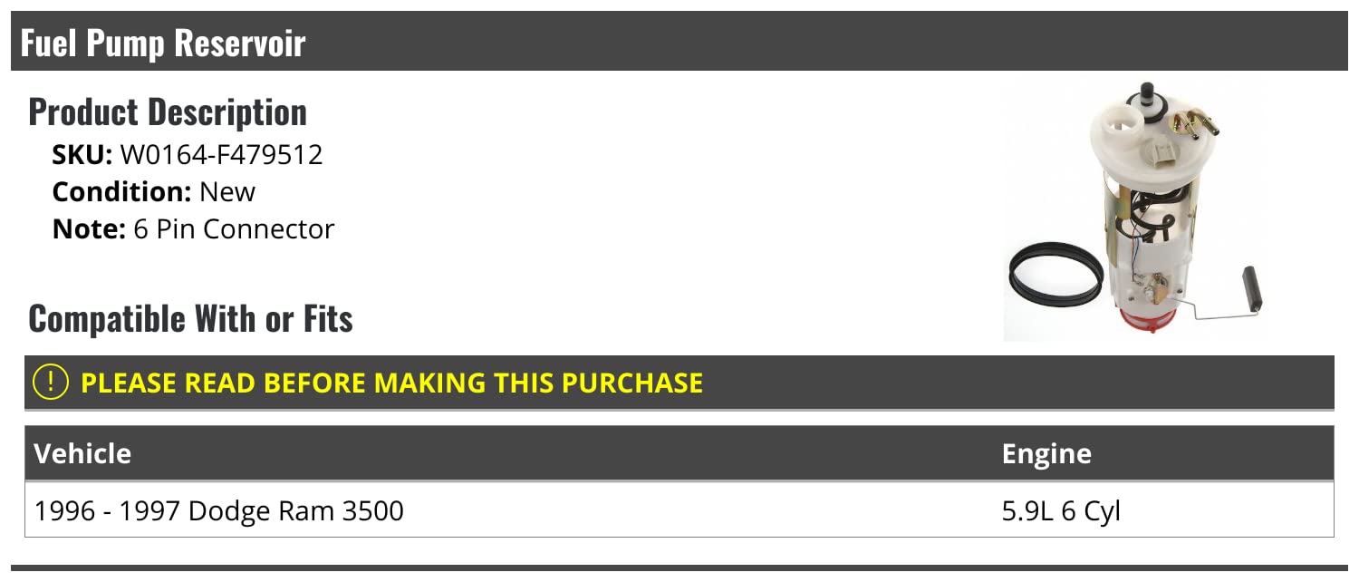Click the Fuel Pump Reservoir title
The width and height of the screenshot is (1359, 582).
tap(163, 43)
